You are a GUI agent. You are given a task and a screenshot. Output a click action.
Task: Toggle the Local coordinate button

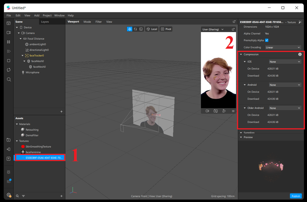(152, 29)
